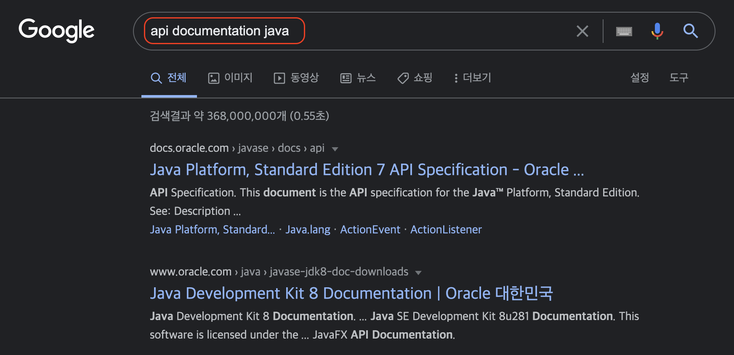
Task: Clear the search query with X icon
Action: point(582,31)
